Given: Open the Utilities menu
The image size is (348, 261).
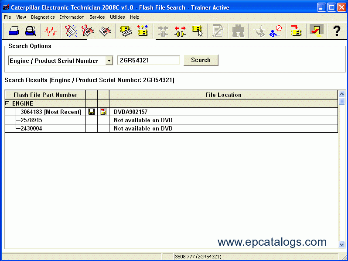Looking at the screenshot, I should (x=117, y=17).
